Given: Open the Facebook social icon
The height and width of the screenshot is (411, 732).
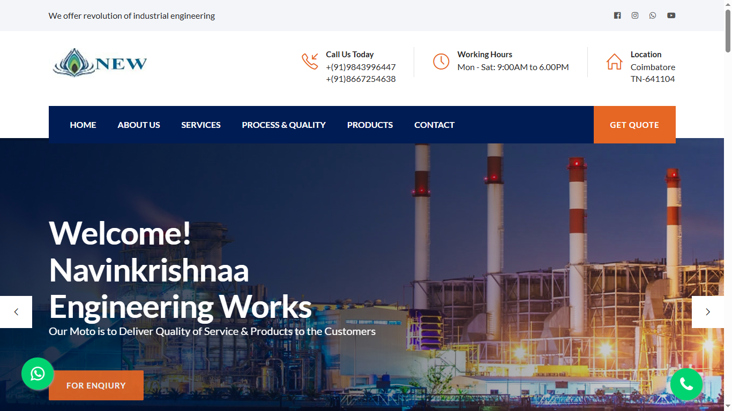Looking at the screenshot, I should [617, 15].
